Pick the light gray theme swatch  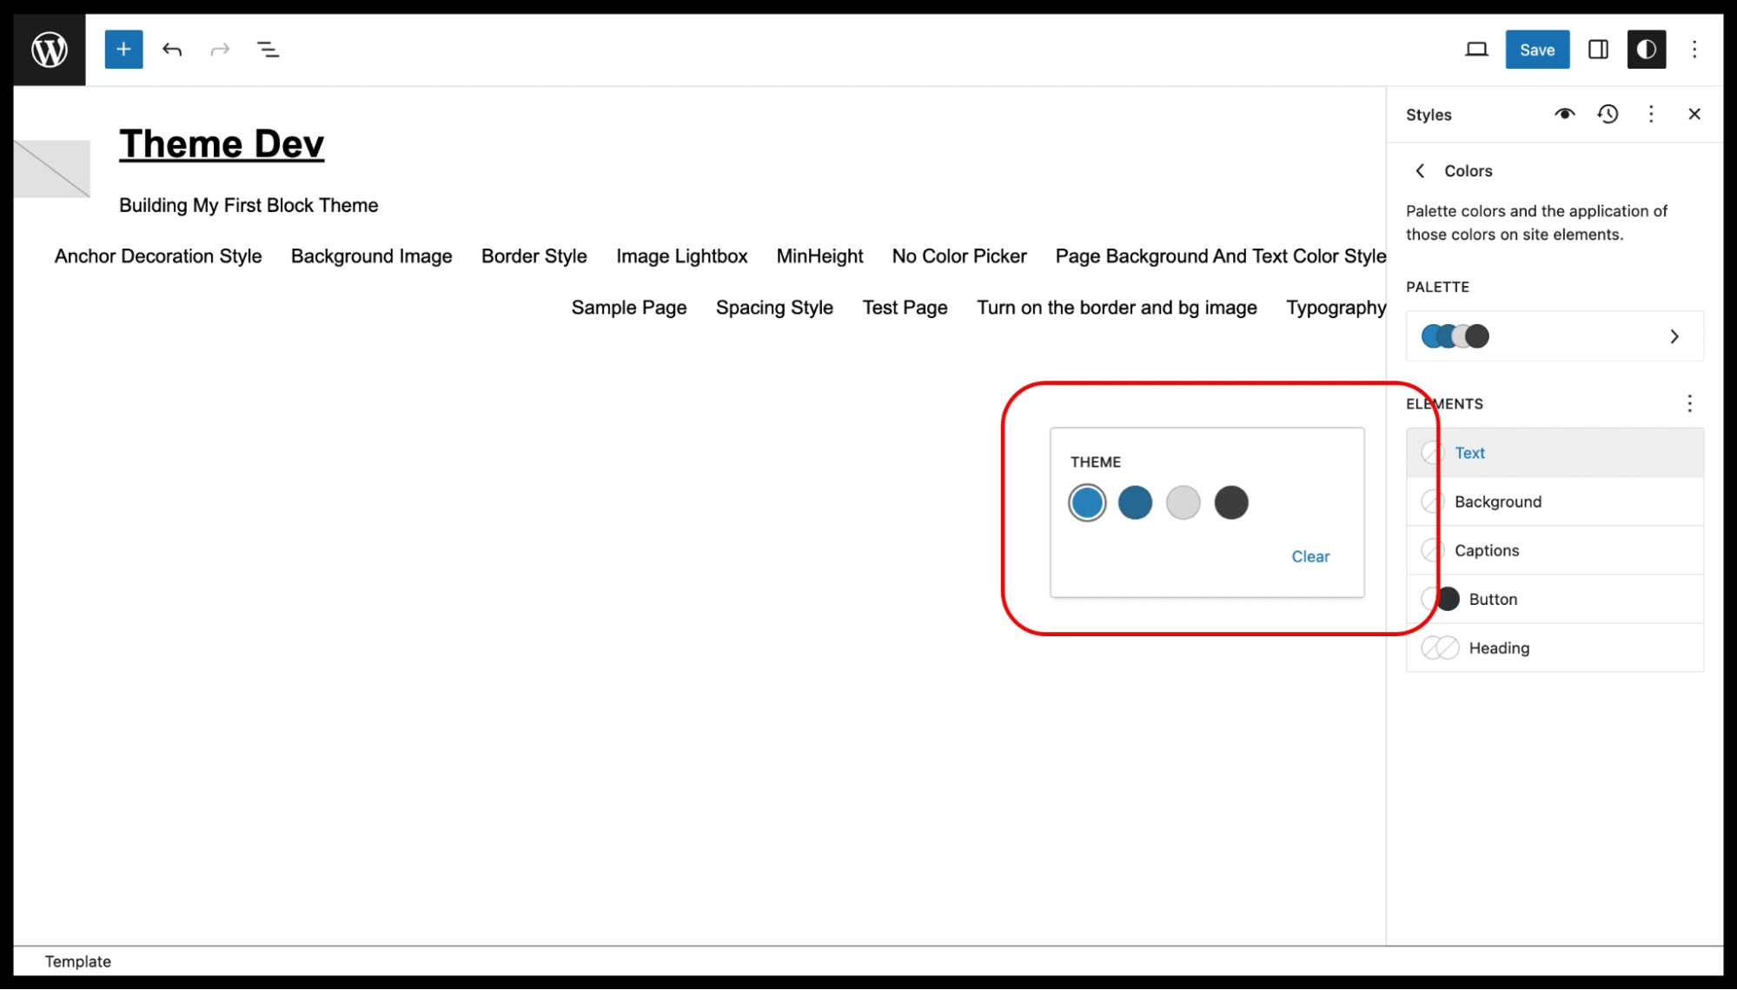(1183, 502)
